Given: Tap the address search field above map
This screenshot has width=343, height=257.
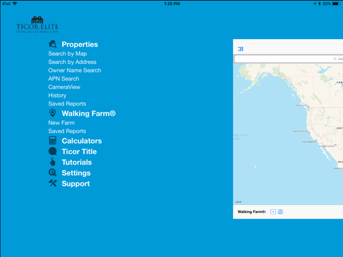Looking at the screenshot, I should click(x=289, y=59).
